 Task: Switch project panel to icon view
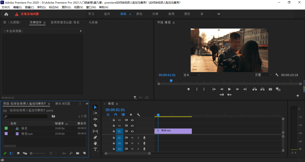point(18,153)
